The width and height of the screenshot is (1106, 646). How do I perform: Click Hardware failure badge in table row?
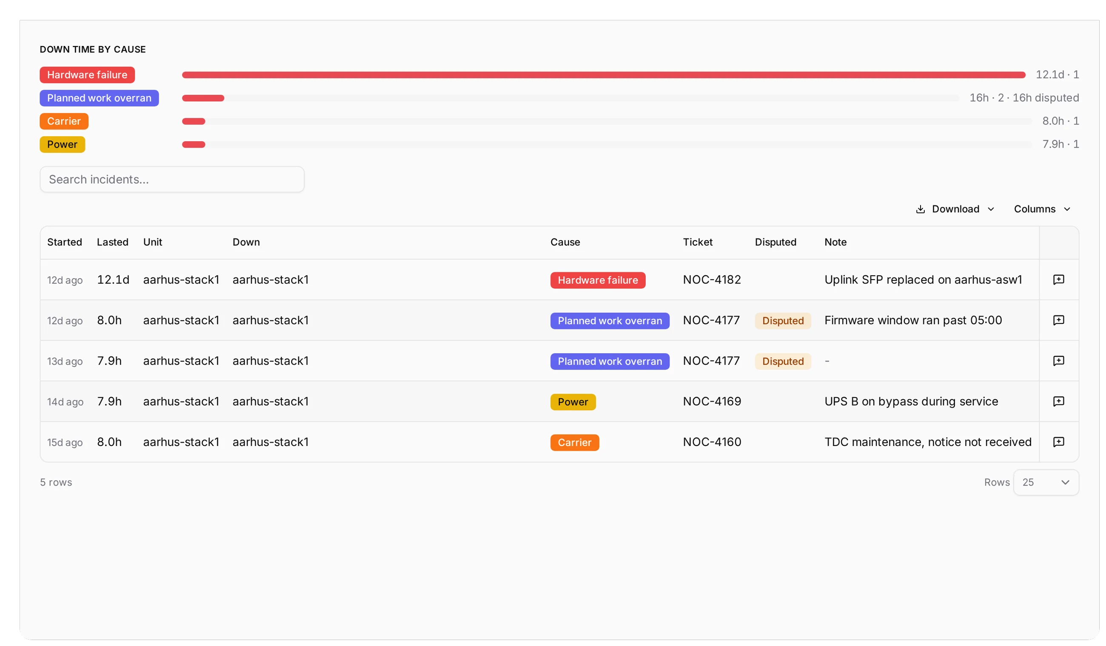(x=598, y=280)
